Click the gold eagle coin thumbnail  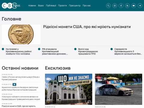tap(21, 34)
